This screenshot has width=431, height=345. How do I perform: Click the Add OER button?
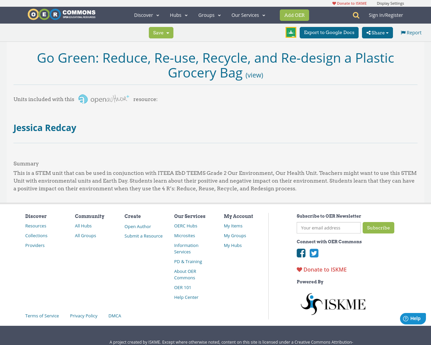[x=294, y=15]
